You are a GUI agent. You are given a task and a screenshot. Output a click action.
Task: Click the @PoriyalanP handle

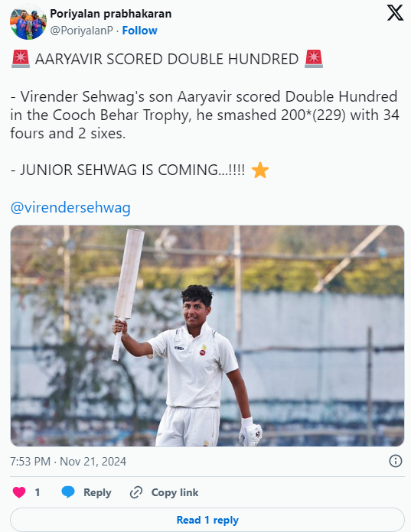tap(82, 31)
